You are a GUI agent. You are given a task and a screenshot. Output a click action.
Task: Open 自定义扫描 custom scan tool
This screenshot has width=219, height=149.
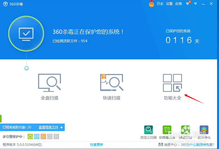149,132
